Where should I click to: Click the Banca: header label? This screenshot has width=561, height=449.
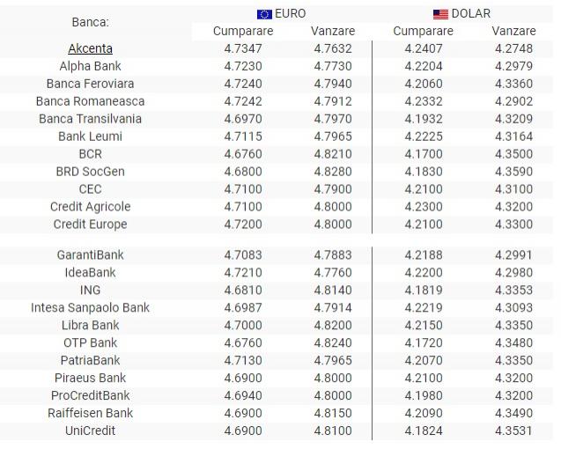pos(91,22)
